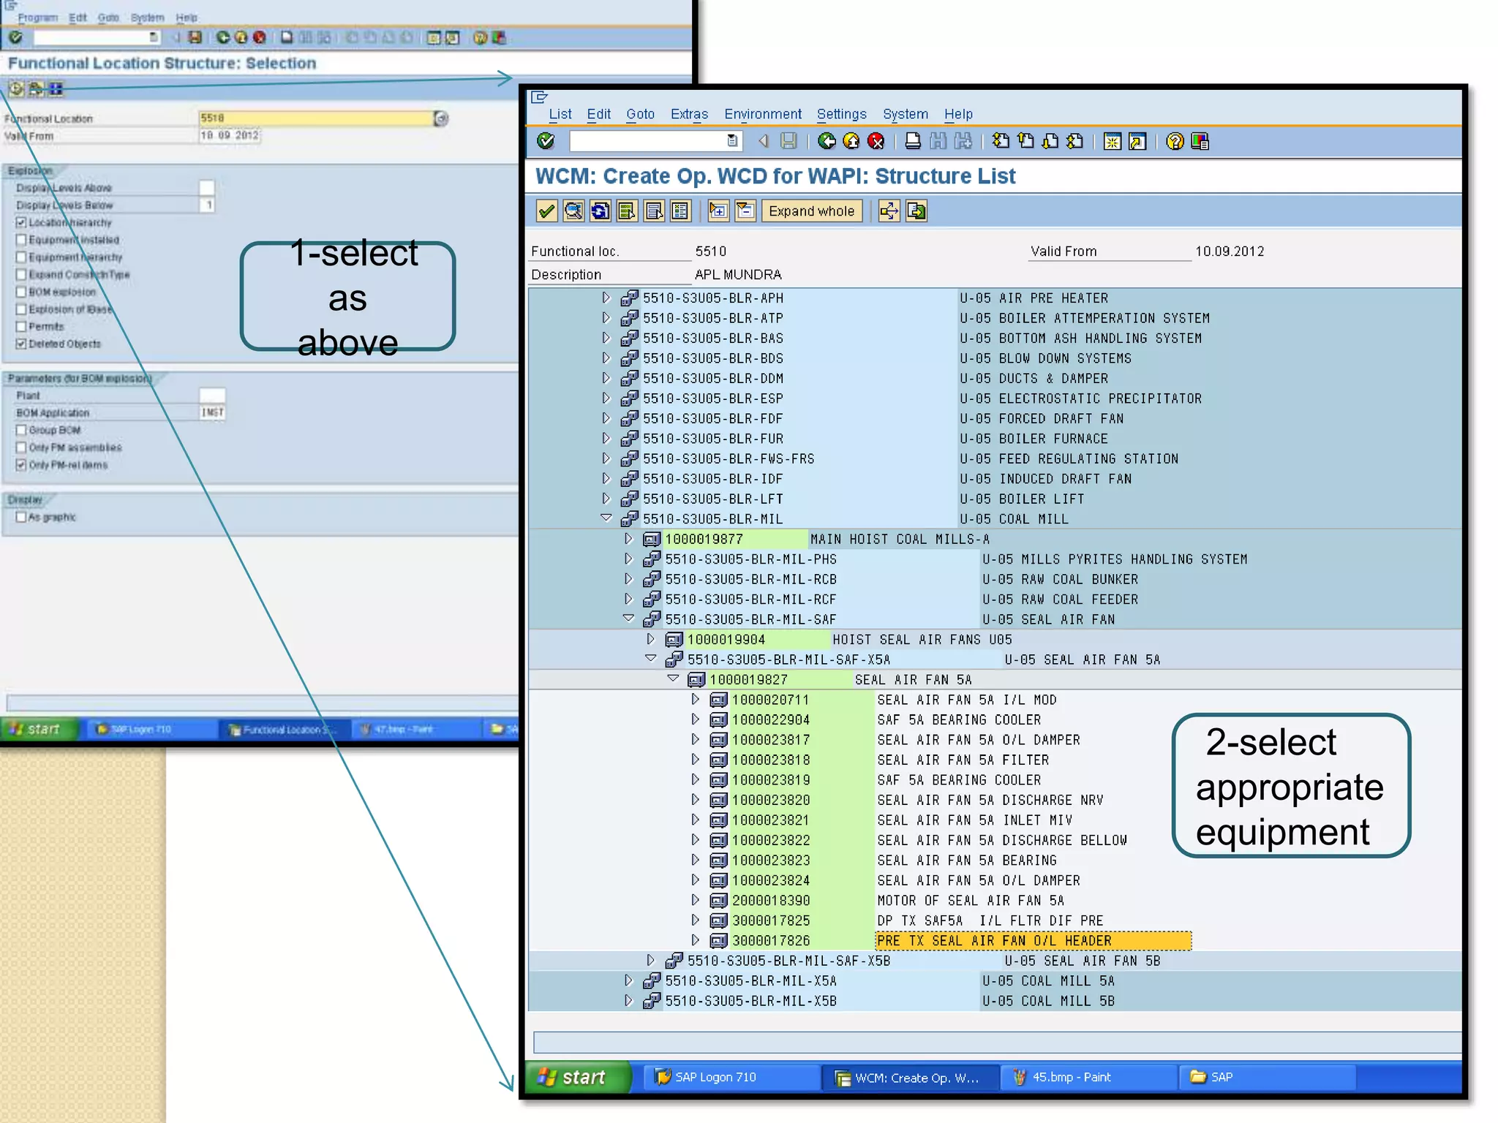Enable the As graphic checkbox
This screenshot has height=1123, width=1498.
click(21, 517)
